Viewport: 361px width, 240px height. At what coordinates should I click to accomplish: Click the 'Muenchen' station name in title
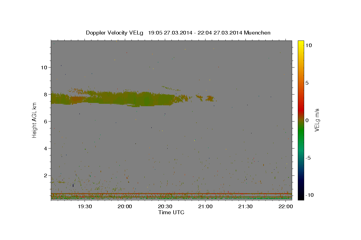coord(257,33)
